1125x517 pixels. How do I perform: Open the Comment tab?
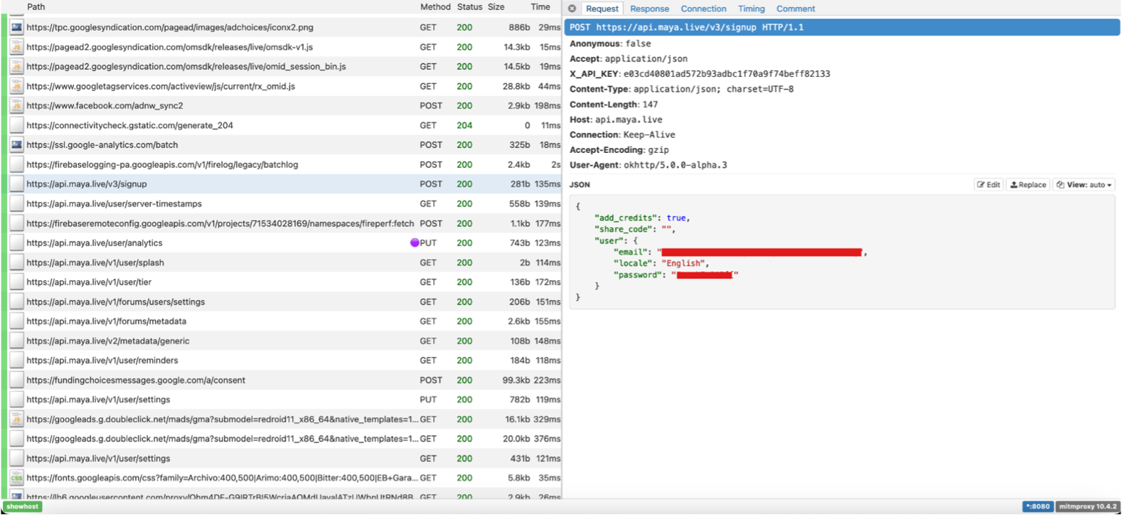tap(795, 9)
